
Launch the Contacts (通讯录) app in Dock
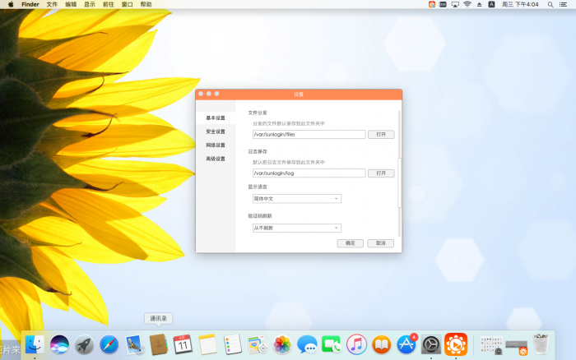click(x=159, y=344)
